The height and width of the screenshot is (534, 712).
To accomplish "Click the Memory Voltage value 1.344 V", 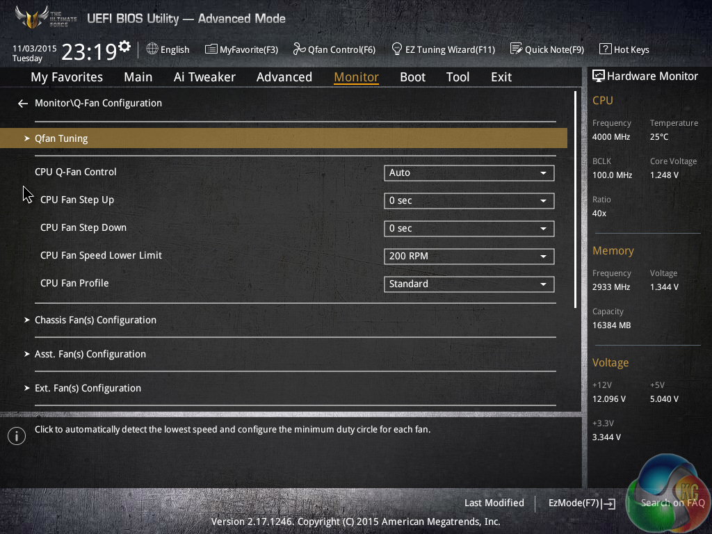I will point(664,287).
